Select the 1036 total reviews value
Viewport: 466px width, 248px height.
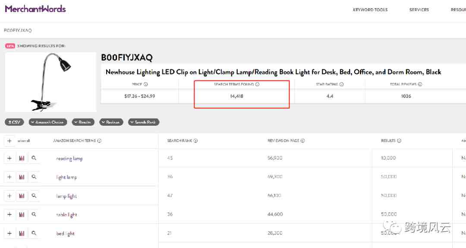click(x=406, y=96)
